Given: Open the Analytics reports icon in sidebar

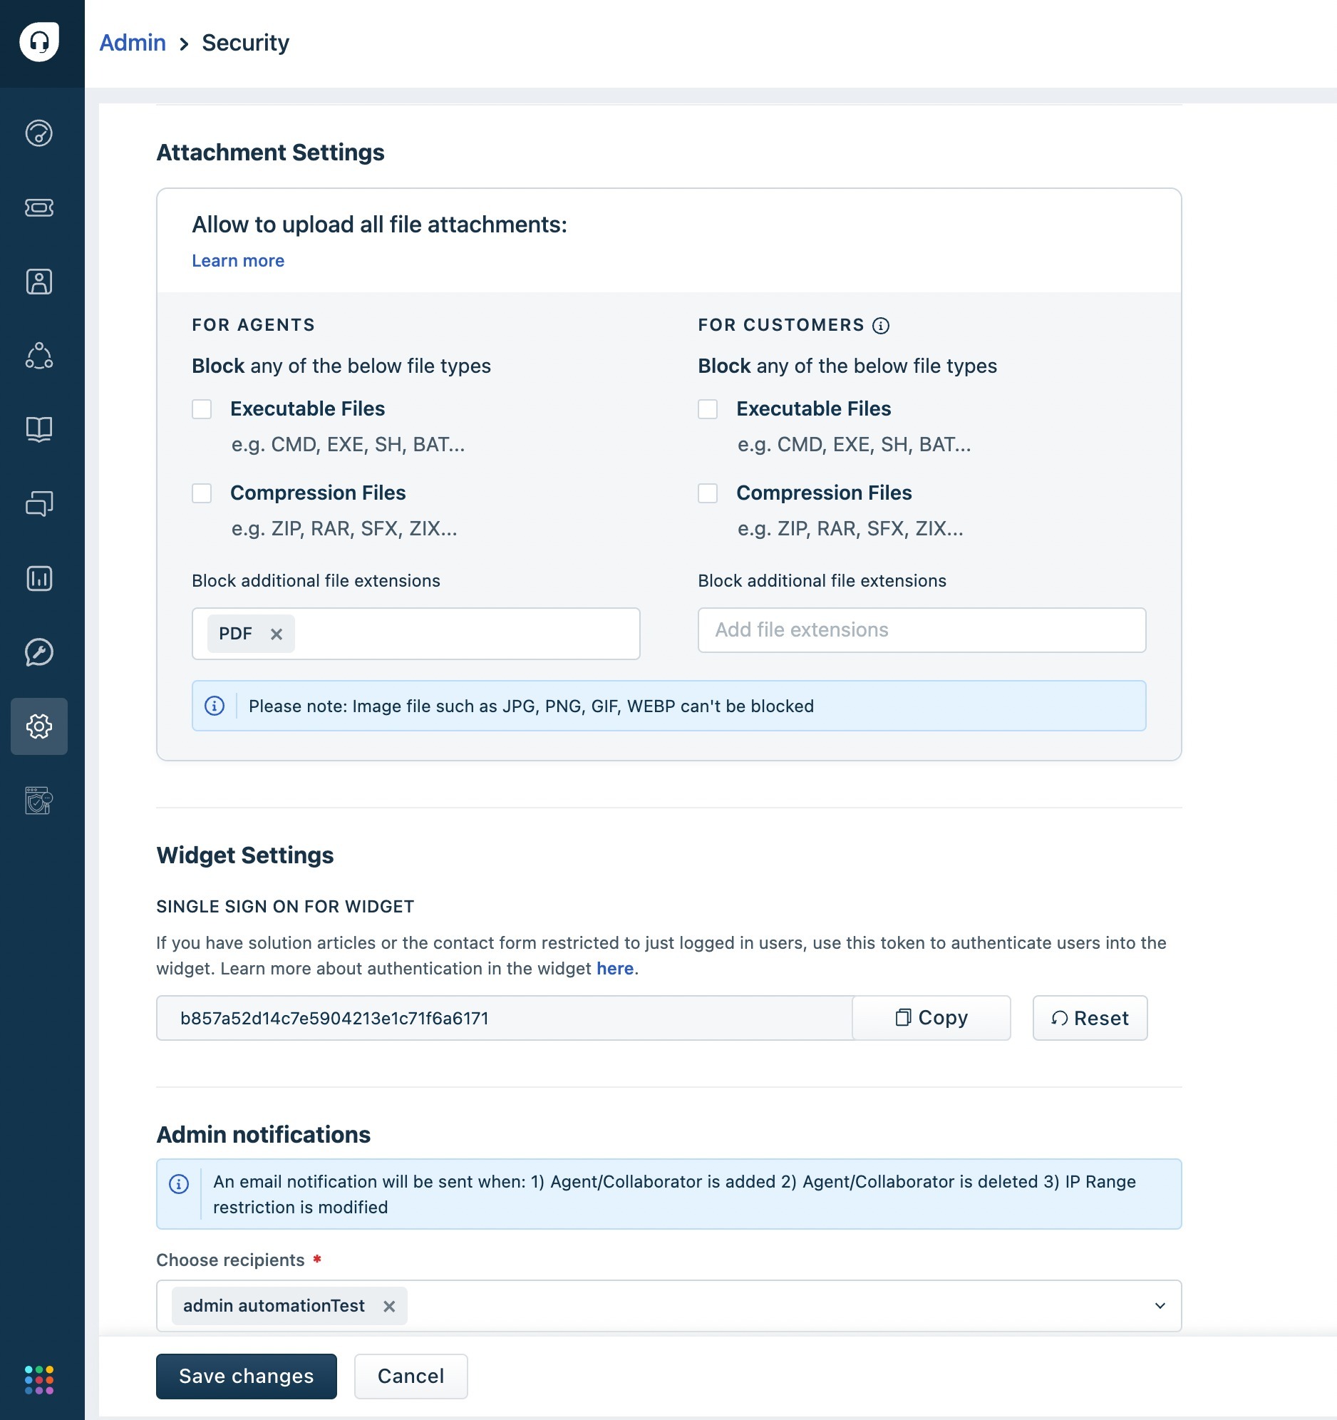Looking at the screenshot, I should click(39, 578).
